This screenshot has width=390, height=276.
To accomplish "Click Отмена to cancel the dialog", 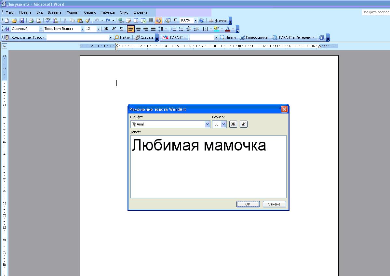I will coord(274,204).
